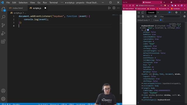This screenshot has height=105, width=187.
Task: Show more bookmarks chevron
Action: point(185,9)
